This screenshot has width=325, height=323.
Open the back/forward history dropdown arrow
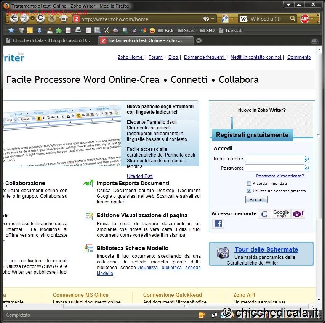pyautogui.click(x=32, y=19)
